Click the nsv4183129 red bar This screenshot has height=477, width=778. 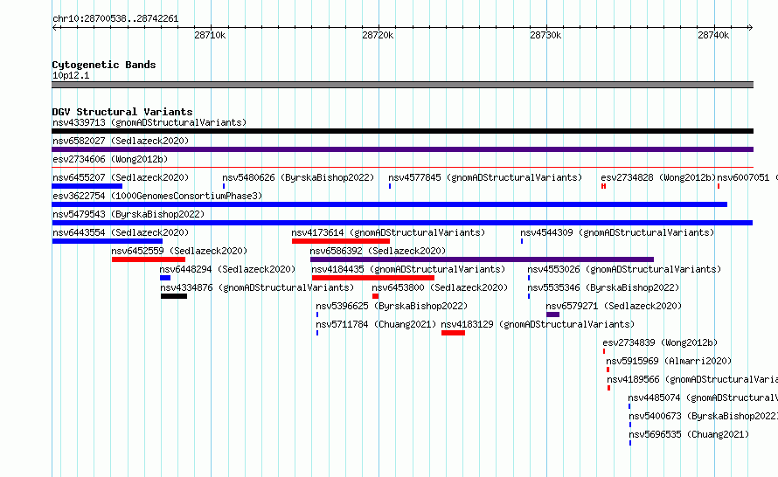tap(453, 333)
